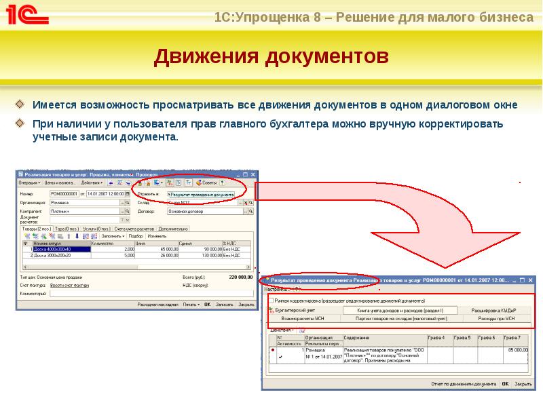The image size is (543, 407).
Task: Click icon next to Действия in result window
Action: (x=302, y=330)
